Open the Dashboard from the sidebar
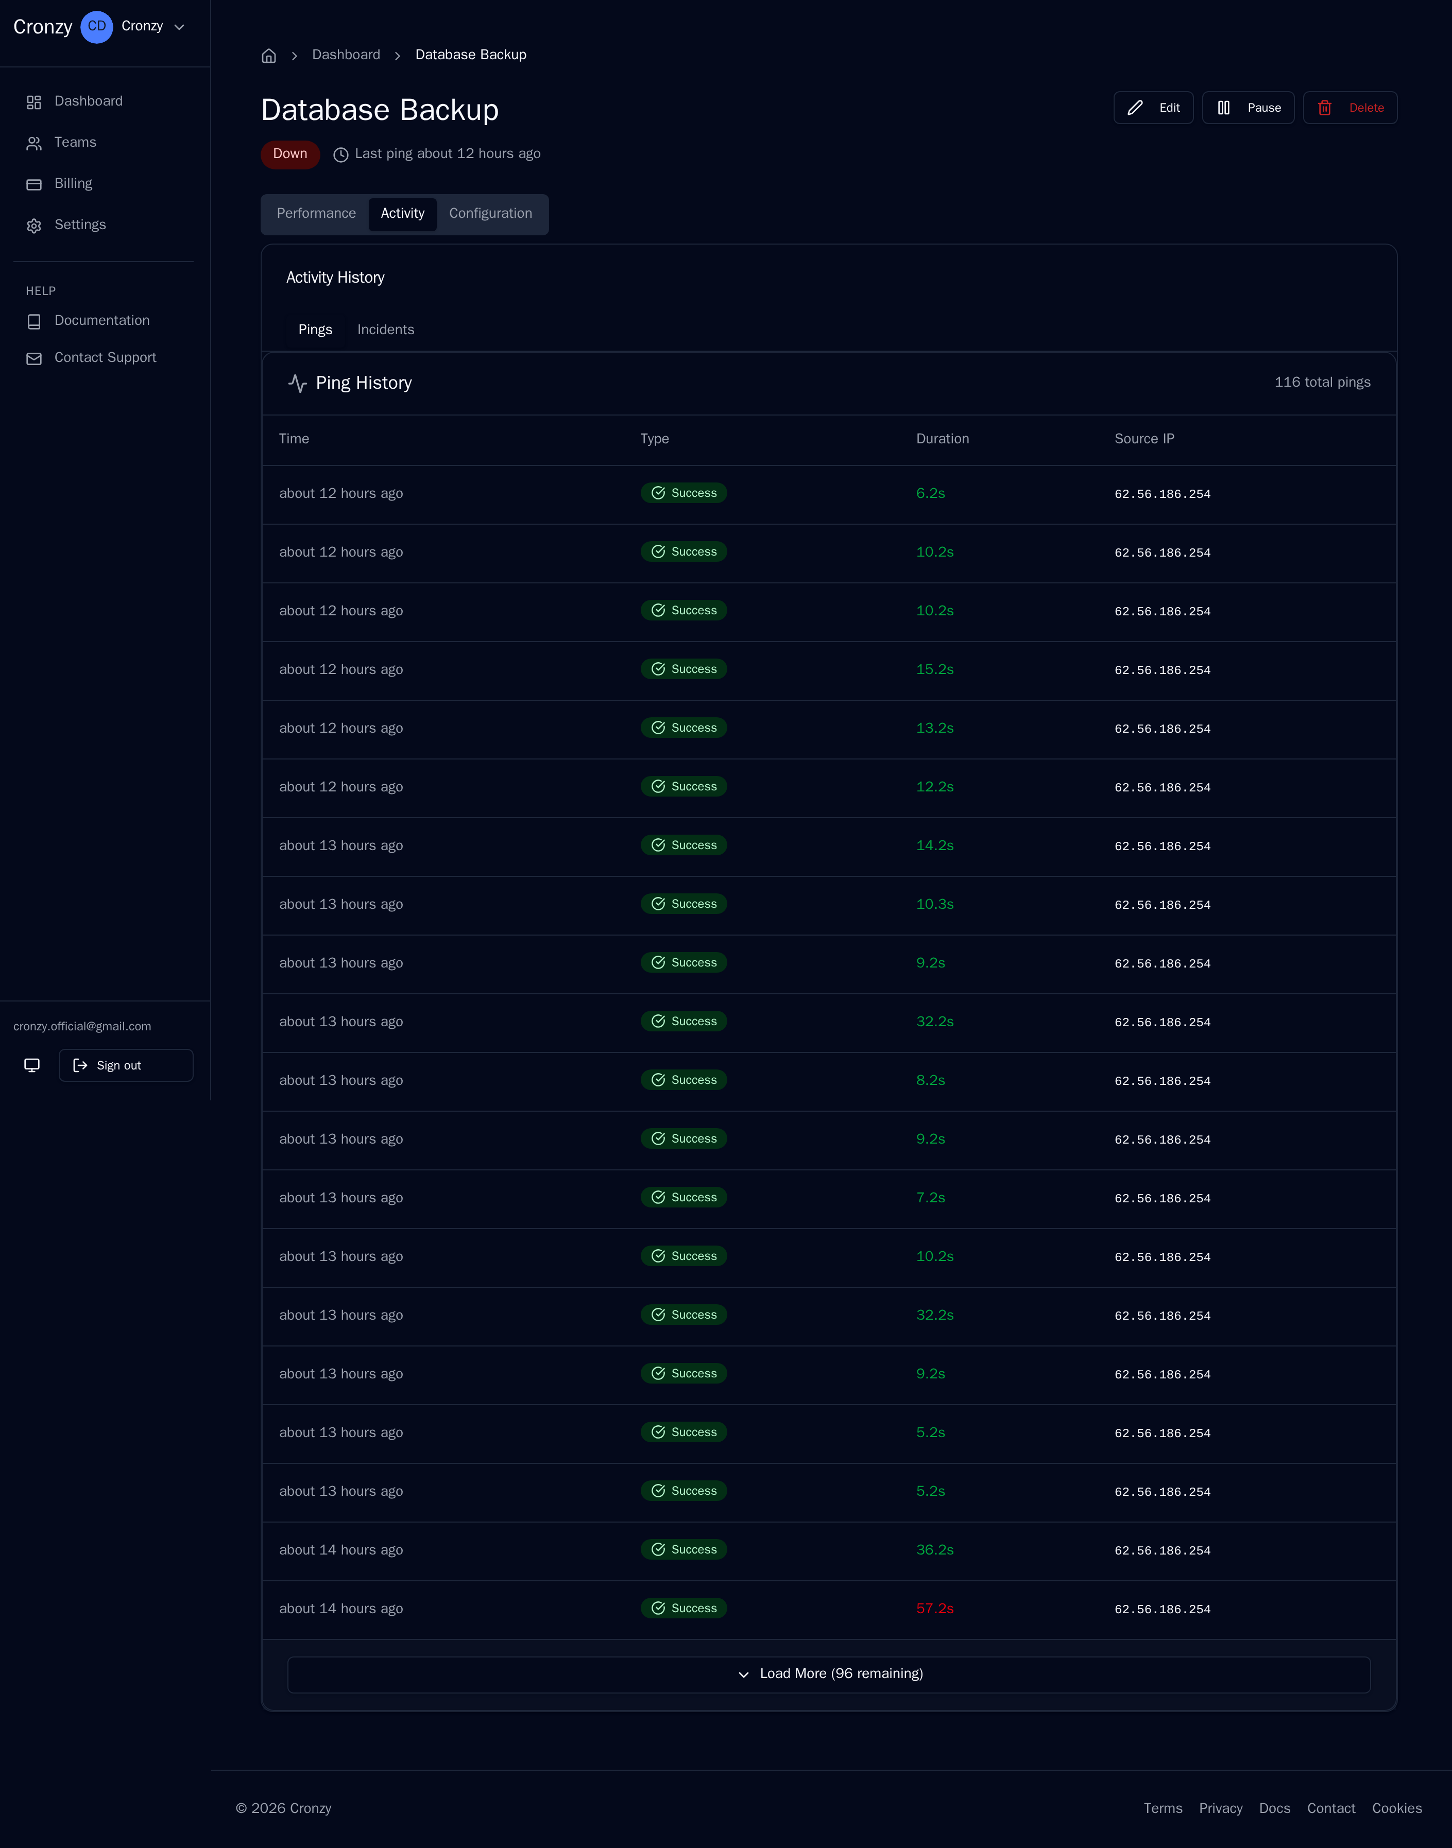 (x=88, y=101)
